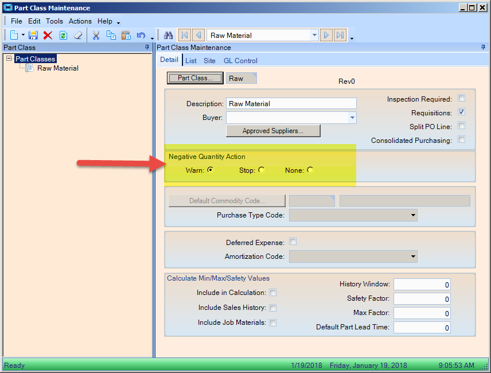
Task: Switch to the Site tab
Action: pos(209,61)
